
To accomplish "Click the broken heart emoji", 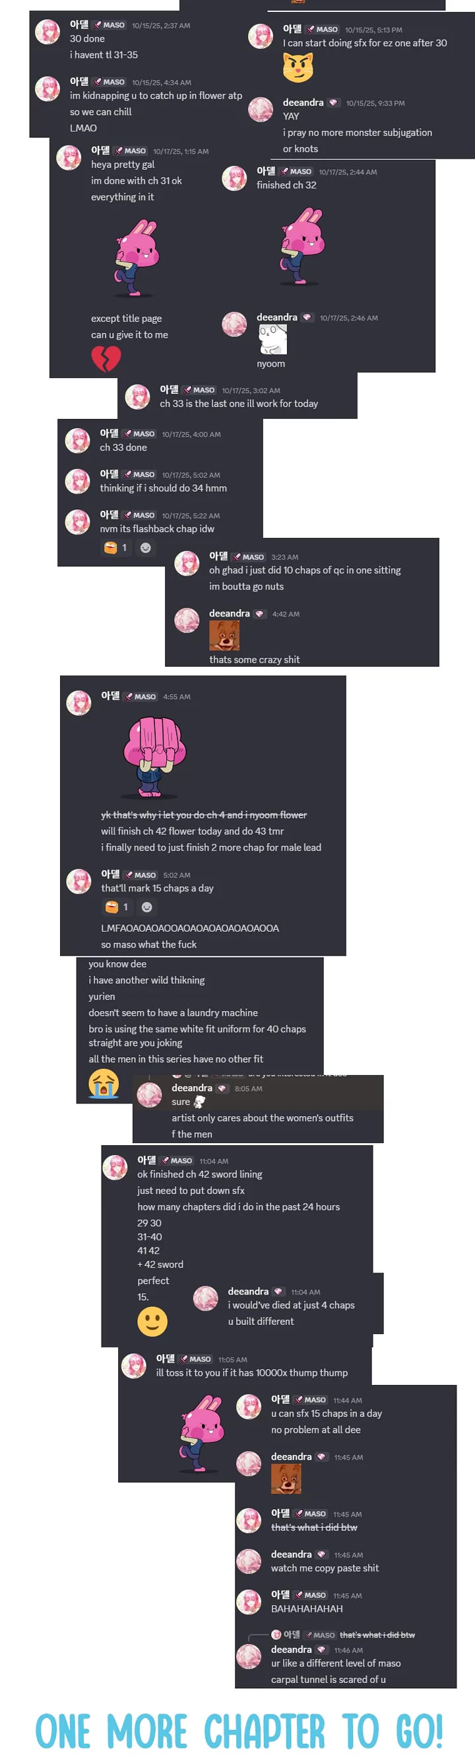I will pyautogui.click(x=106, y=359).
